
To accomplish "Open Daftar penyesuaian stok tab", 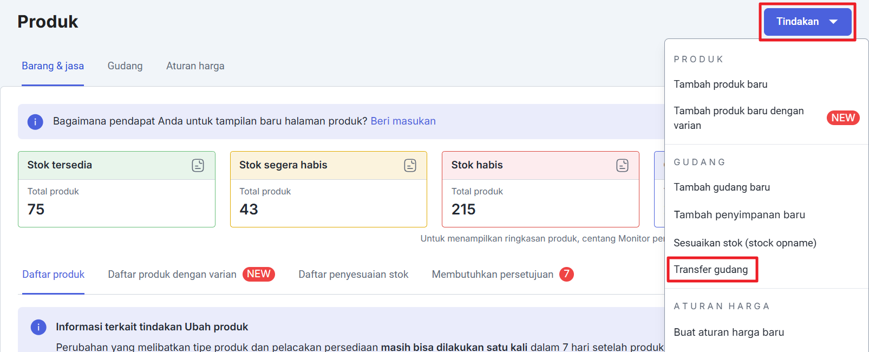I will point(353,275).
